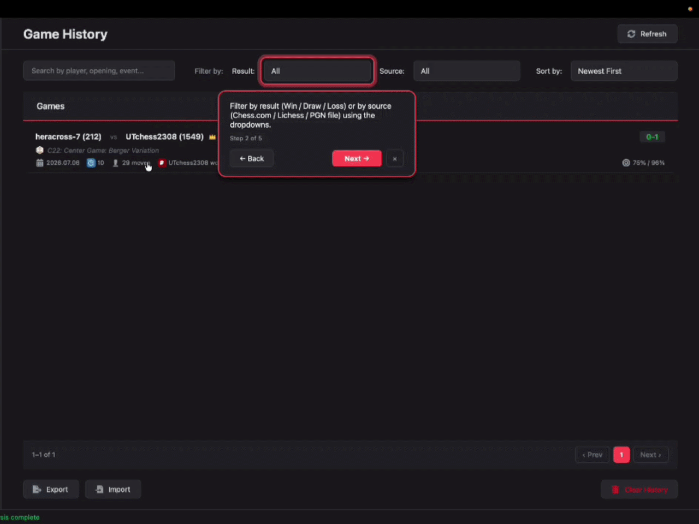699x524 pixels.
Task: Click the pawn icon beside 29 moves
Action: (115, 163)
